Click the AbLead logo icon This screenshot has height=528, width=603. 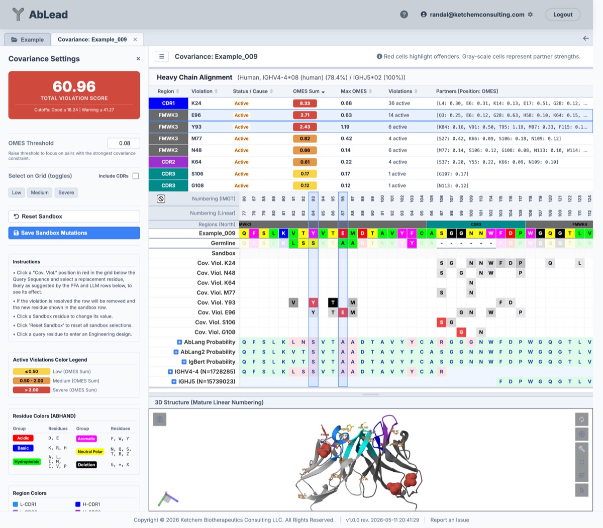pos(18,15)
